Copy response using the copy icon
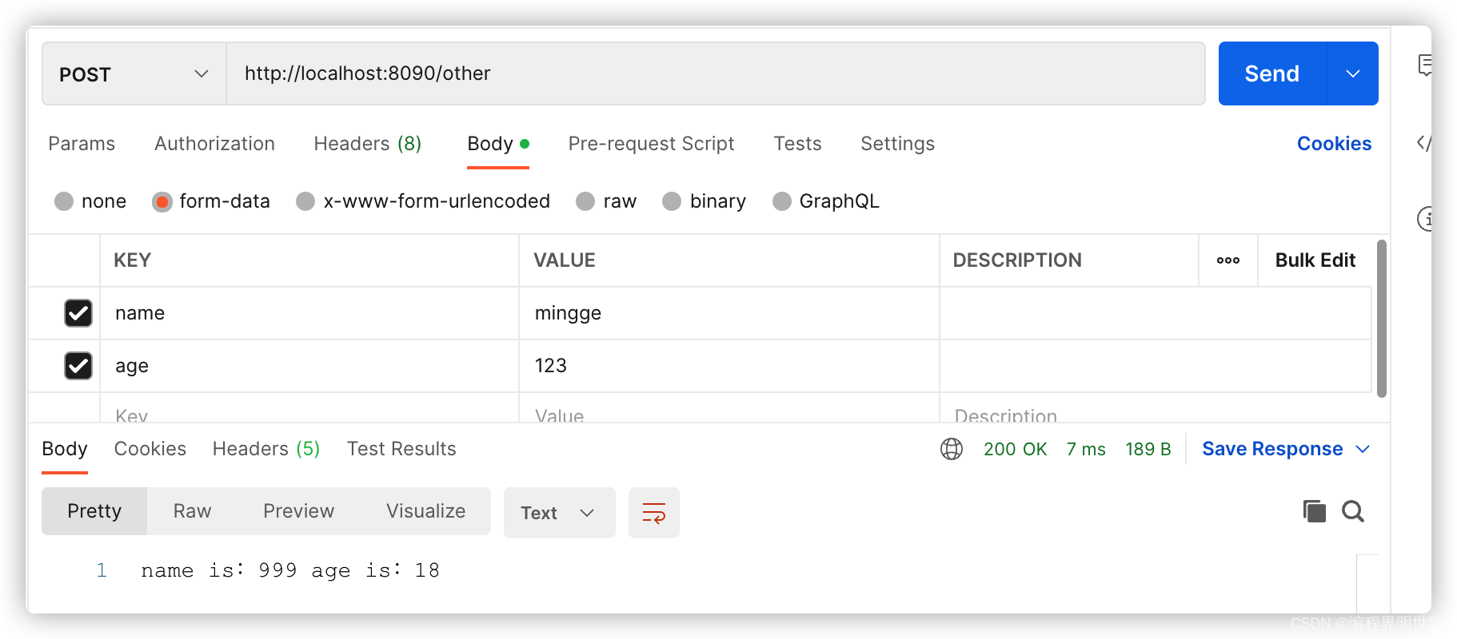Viewport: 1457px width, 639px height. pos(1314,511)
